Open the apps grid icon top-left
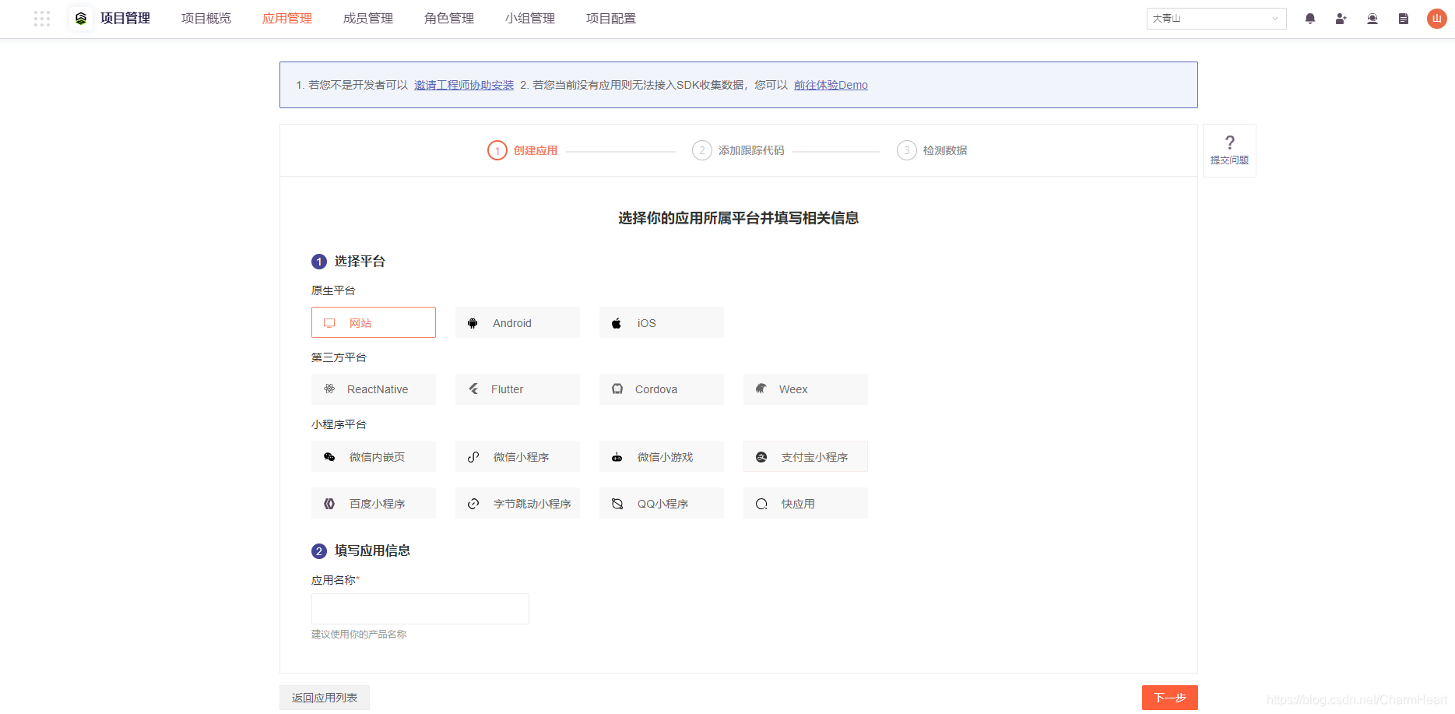1455x714 pixels. 42,18
